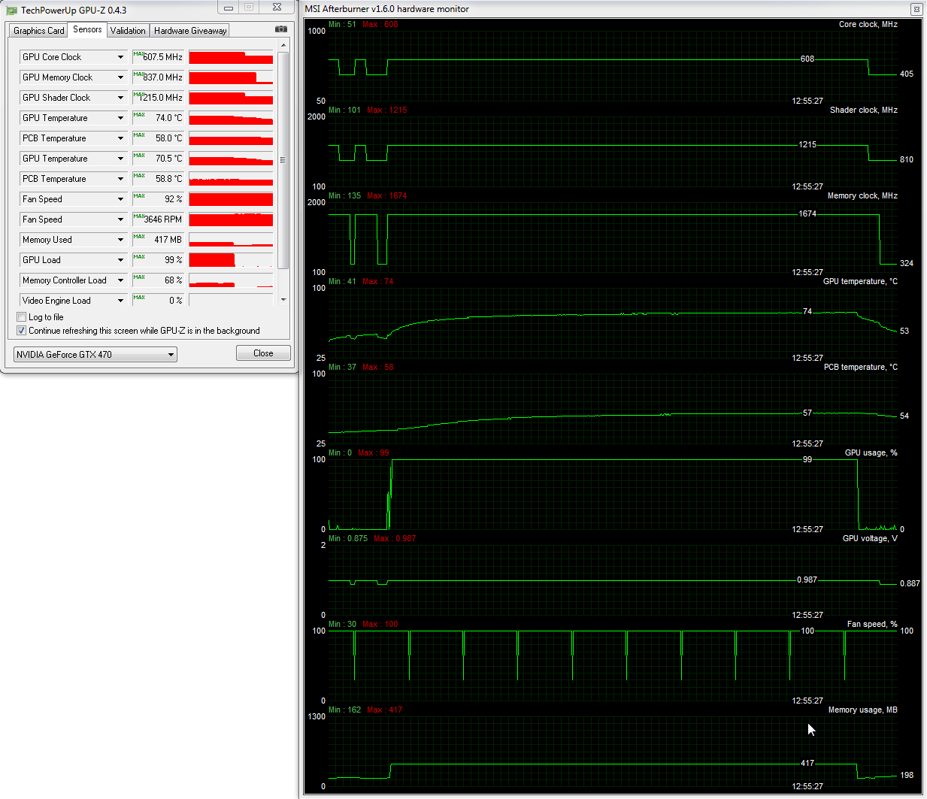
Task: Expand the Memory Controller Load dropdown
Action: [120, 280]
